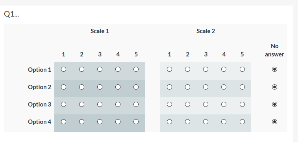Click No answer radio for Option 3
The height and width of the screenshot is (142, 298).
[x=274, y=104]
